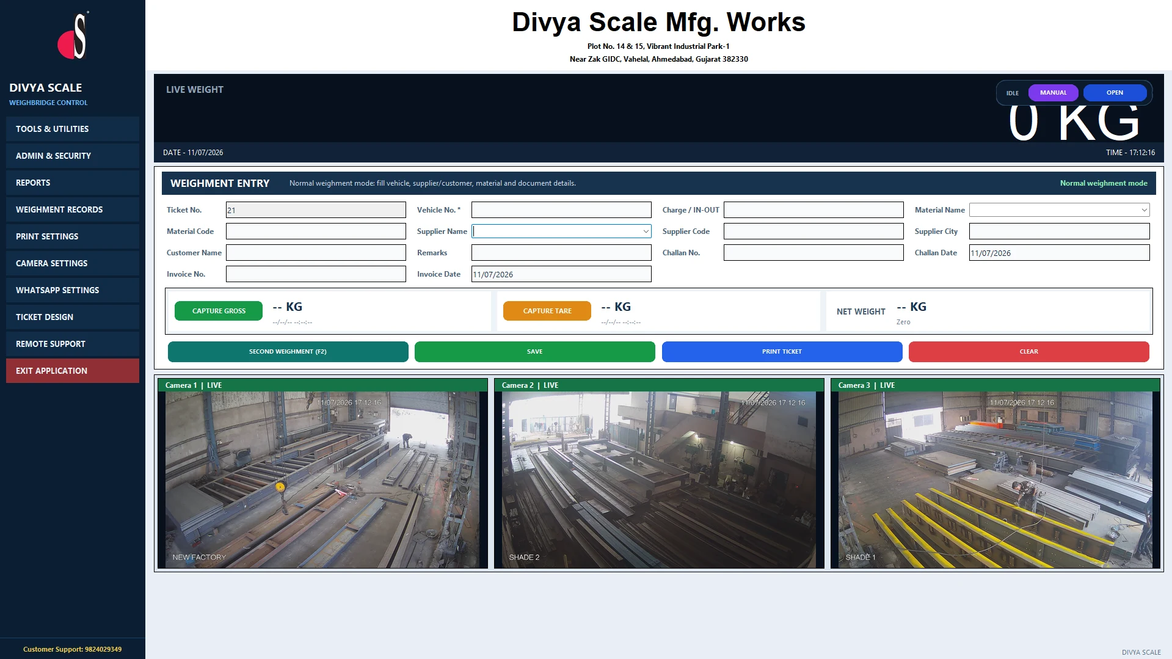
Task: Click the Remarks input field
Action: 561,253
